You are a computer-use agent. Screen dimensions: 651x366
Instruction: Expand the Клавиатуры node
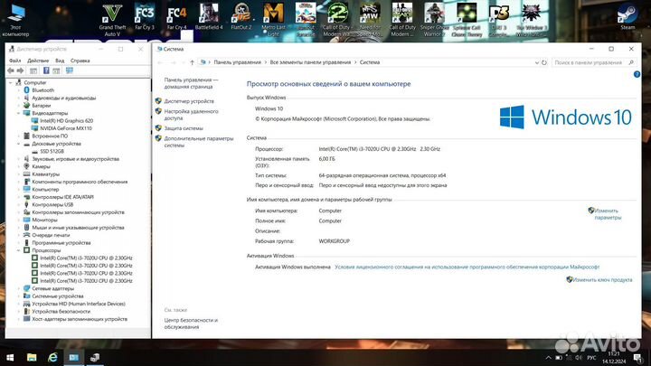(x=19, y=174)
